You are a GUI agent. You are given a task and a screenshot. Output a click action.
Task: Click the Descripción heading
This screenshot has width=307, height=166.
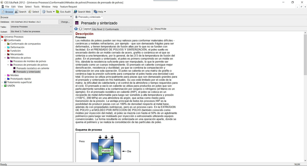click(x=84, y=34)
